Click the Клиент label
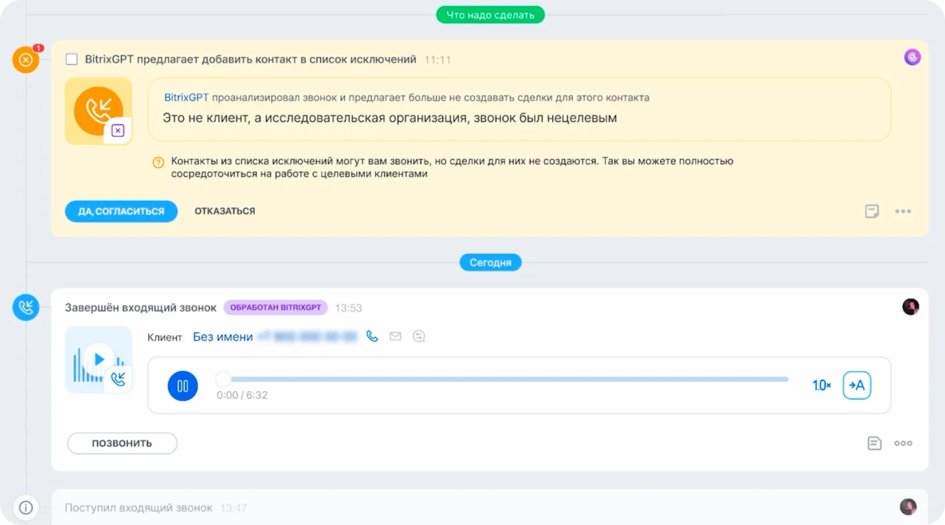This screenshot has width=945, height=525. (x=165, y=337)
